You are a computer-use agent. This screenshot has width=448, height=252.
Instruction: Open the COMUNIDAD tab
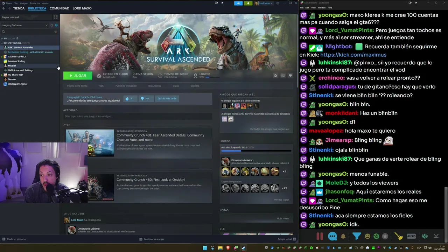[x=59, y=8]
